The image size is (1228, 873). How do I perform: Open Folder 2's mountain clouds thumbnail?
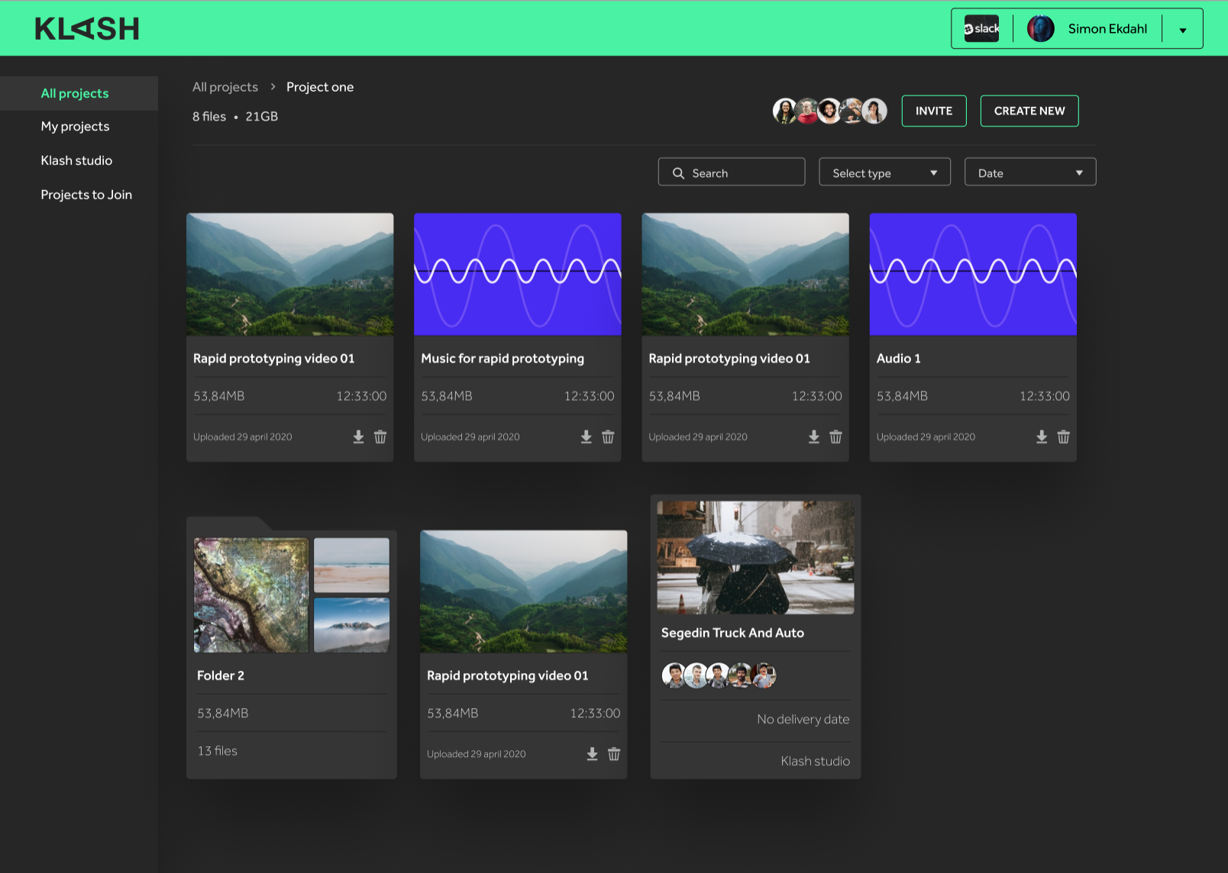click(x=351, y=625)
